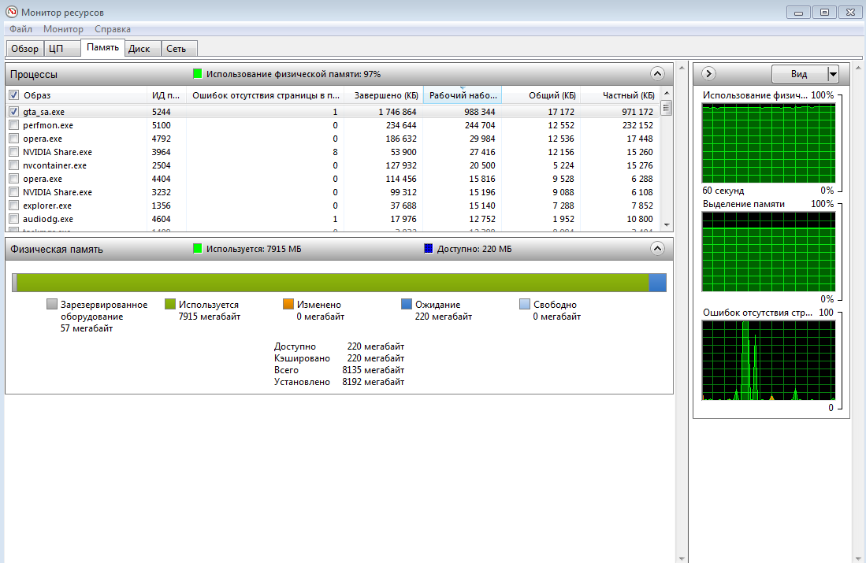Check the perfmon.exe process checkbox
The height and width of the screenshot is (563, 866).
(14, 125)
